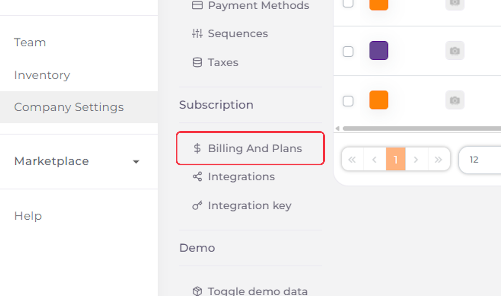Tick the checkbox beside the purple swatch
Image resolution: width=501 pixels, height=296 pixels.
click(x=348, y=51)
